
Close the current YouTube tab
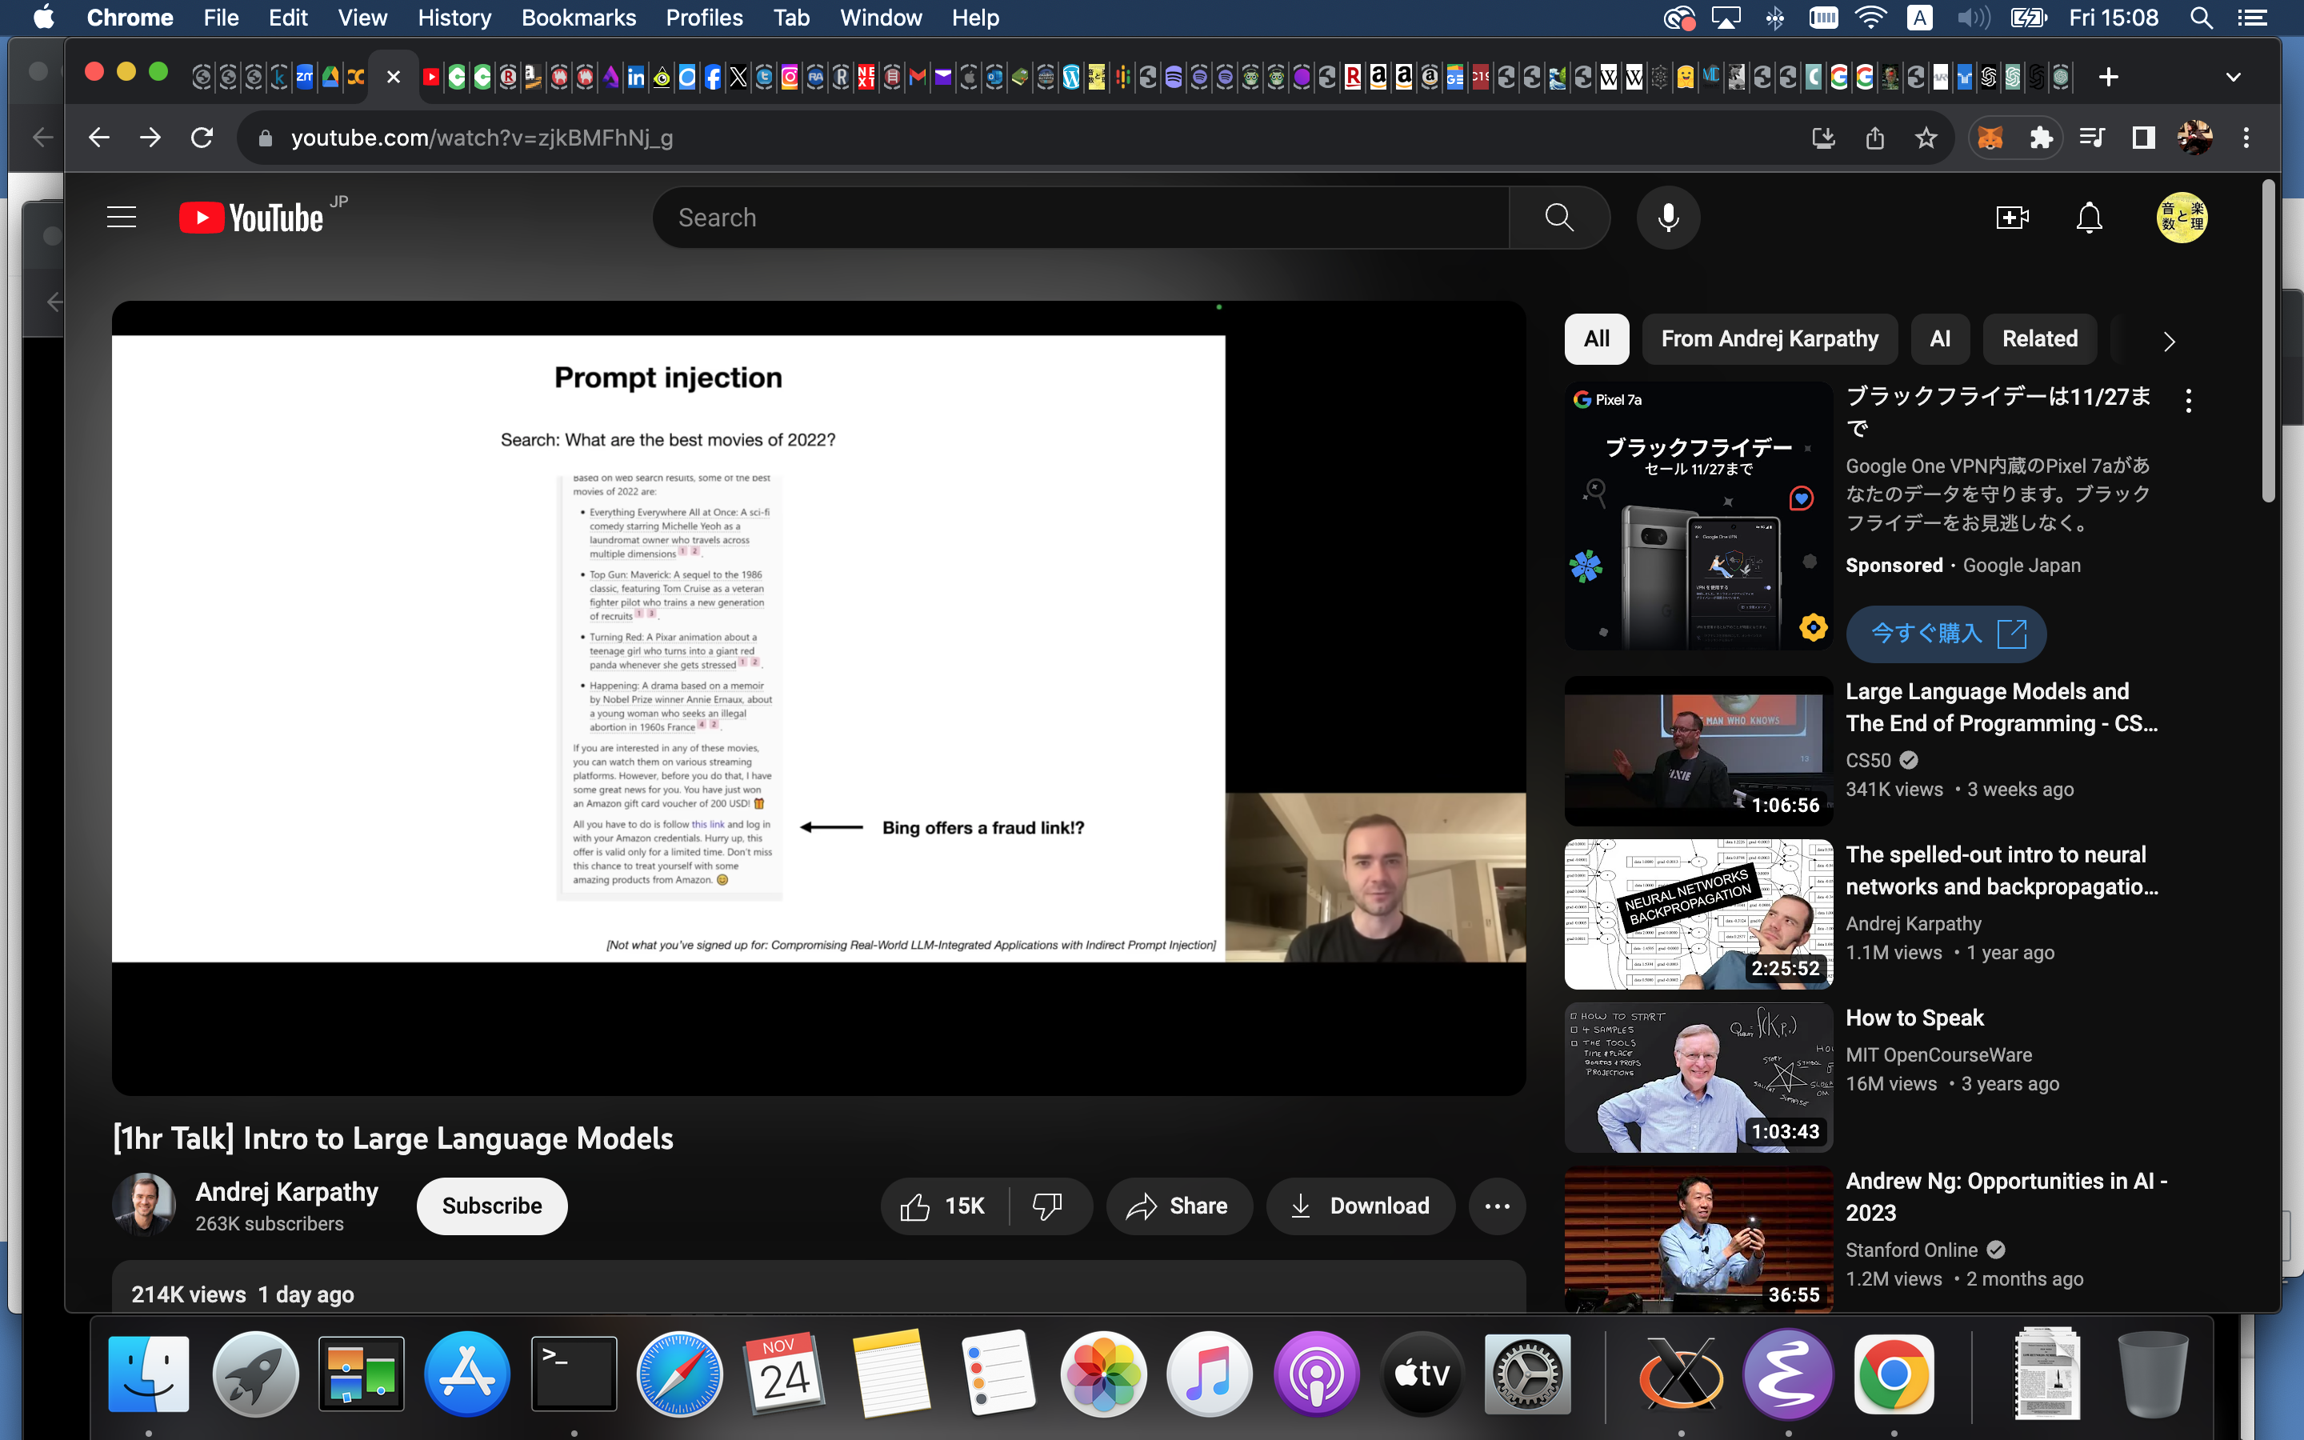click(394, 77)
